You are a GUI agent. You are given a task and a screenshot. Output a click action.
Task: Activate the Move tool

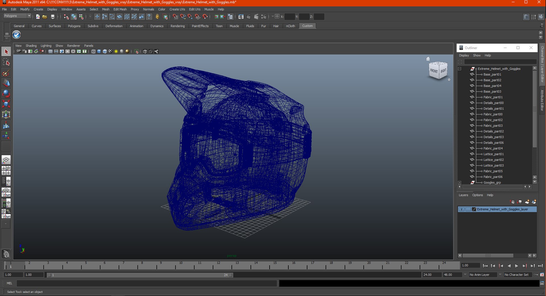tap(6, 83)
